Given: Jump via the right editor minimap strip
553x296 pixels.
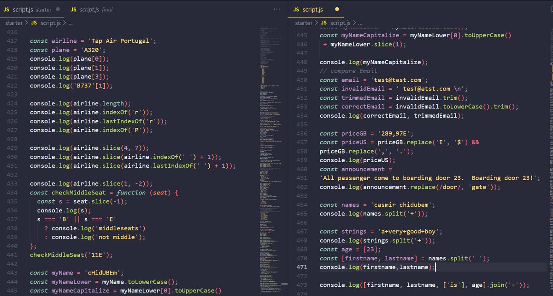Looking at the screenshot, I should click(x=550, y=161).
